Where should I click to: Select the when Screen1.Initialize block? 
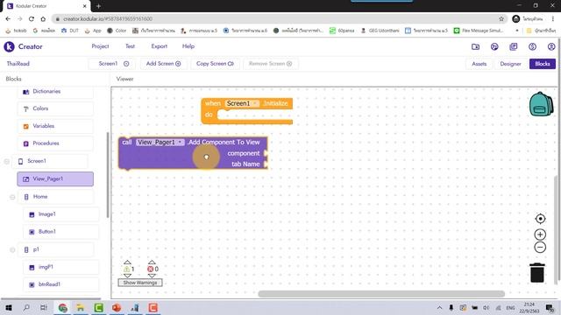[x=247, y=111]
